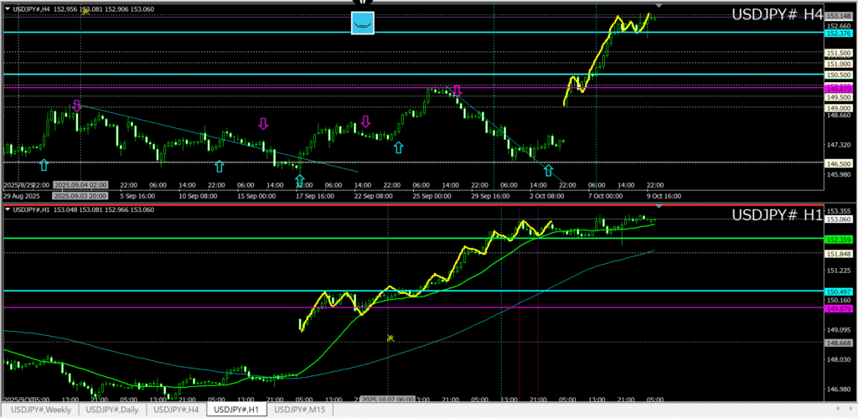Open the USDJPY#,H4 chart tab
This screenshot has width=858, height=418.
(x=176, y=410)
